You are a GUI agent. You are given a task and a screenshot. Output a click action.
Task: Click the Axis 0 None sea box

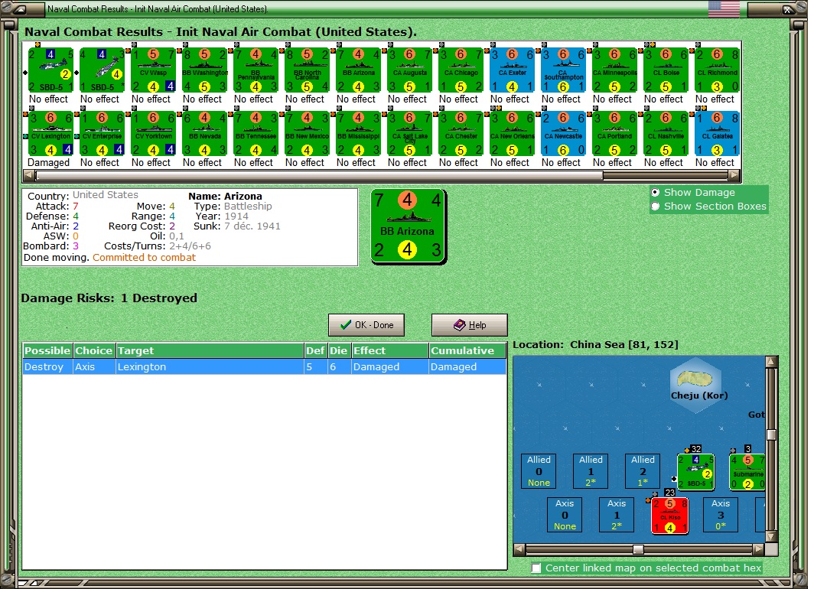[565, 515]
